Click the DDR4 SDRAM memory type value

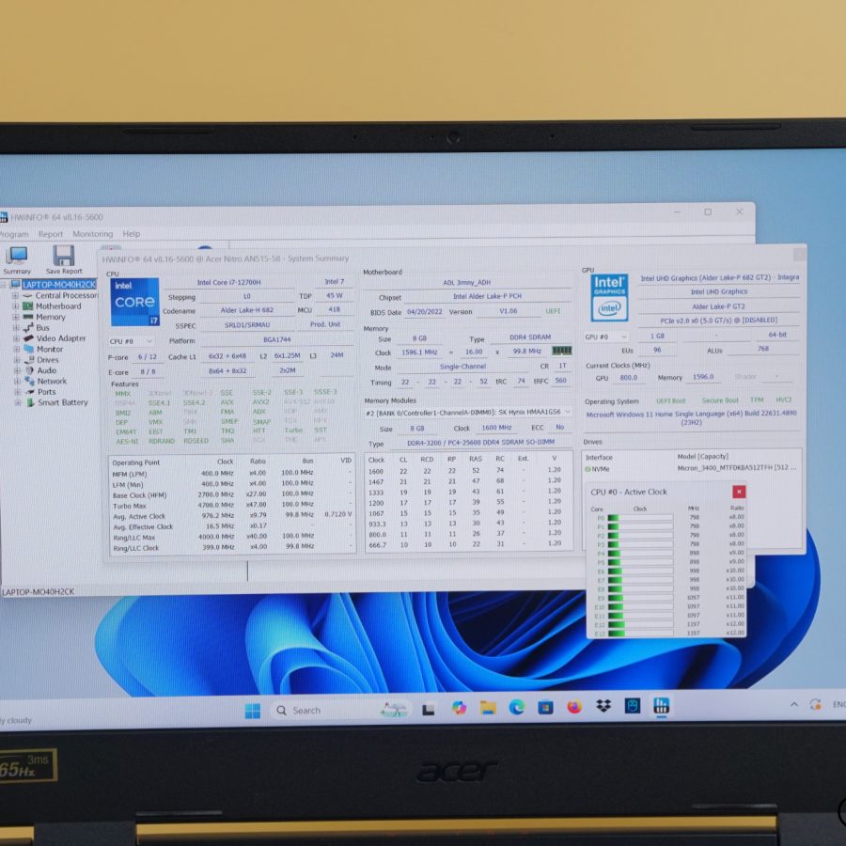pyautogui.click(x=530, y=337)
